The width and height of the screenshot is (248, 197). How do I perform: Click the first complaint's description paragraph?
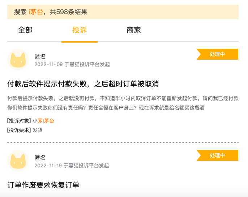[x=123, y=103]
